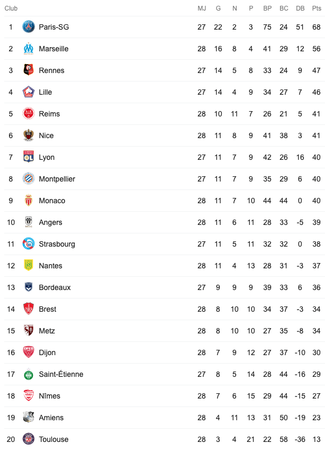Select the Monaco club crest
325x452 pixels.
click(x=29, y=201)
